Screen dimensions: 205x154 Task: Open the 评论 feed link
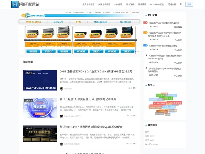tap(149, 140)
